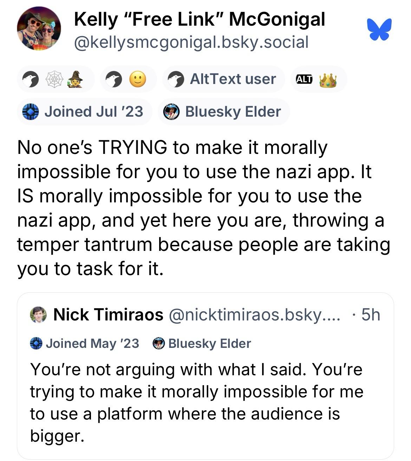The height and width of the screenshot is (461, 411).
Task: Click the Joined May '23 badge
Action: point(85,343)
